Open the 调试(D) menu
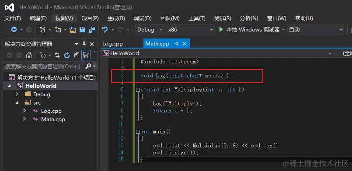 [143, 18]
